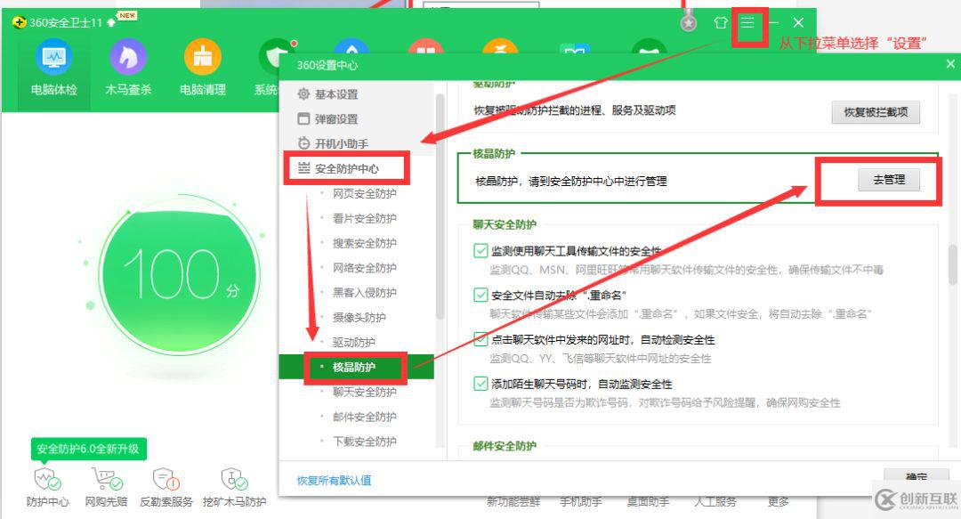Click 恢复所有默认值 link

(334, 480)
